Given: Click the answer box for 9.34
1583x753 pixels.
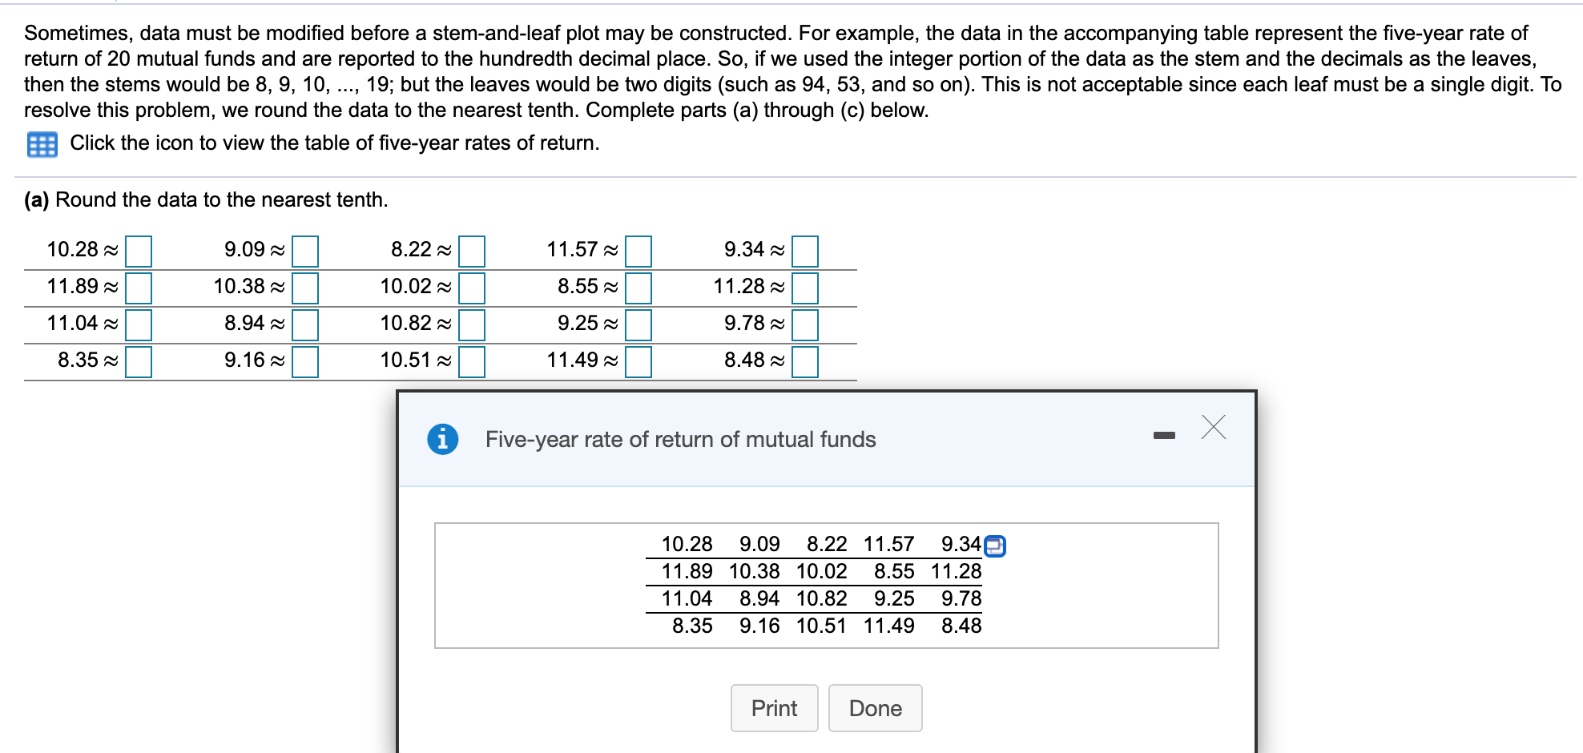Looking at the screenshot, I should point(805,251).
